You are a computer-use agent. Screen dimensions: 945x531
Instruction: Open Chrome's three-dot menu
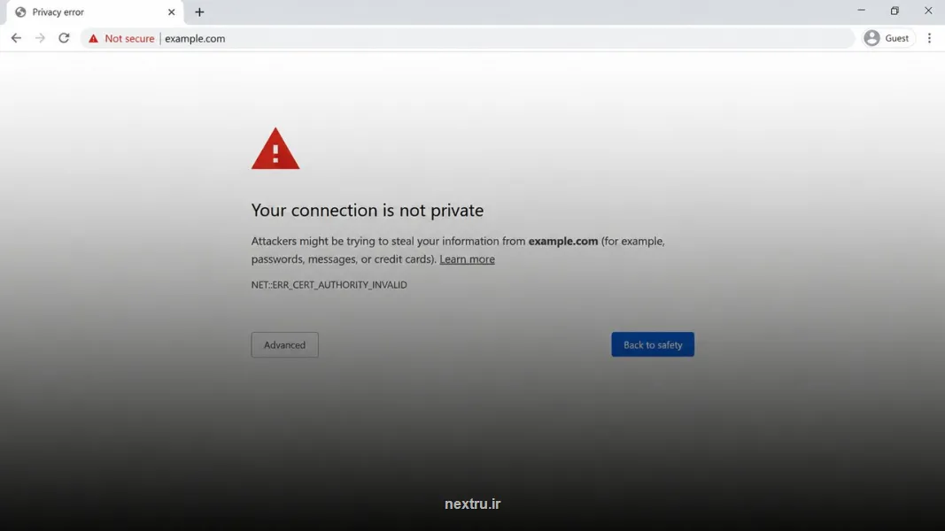click(x=929, y=38)
